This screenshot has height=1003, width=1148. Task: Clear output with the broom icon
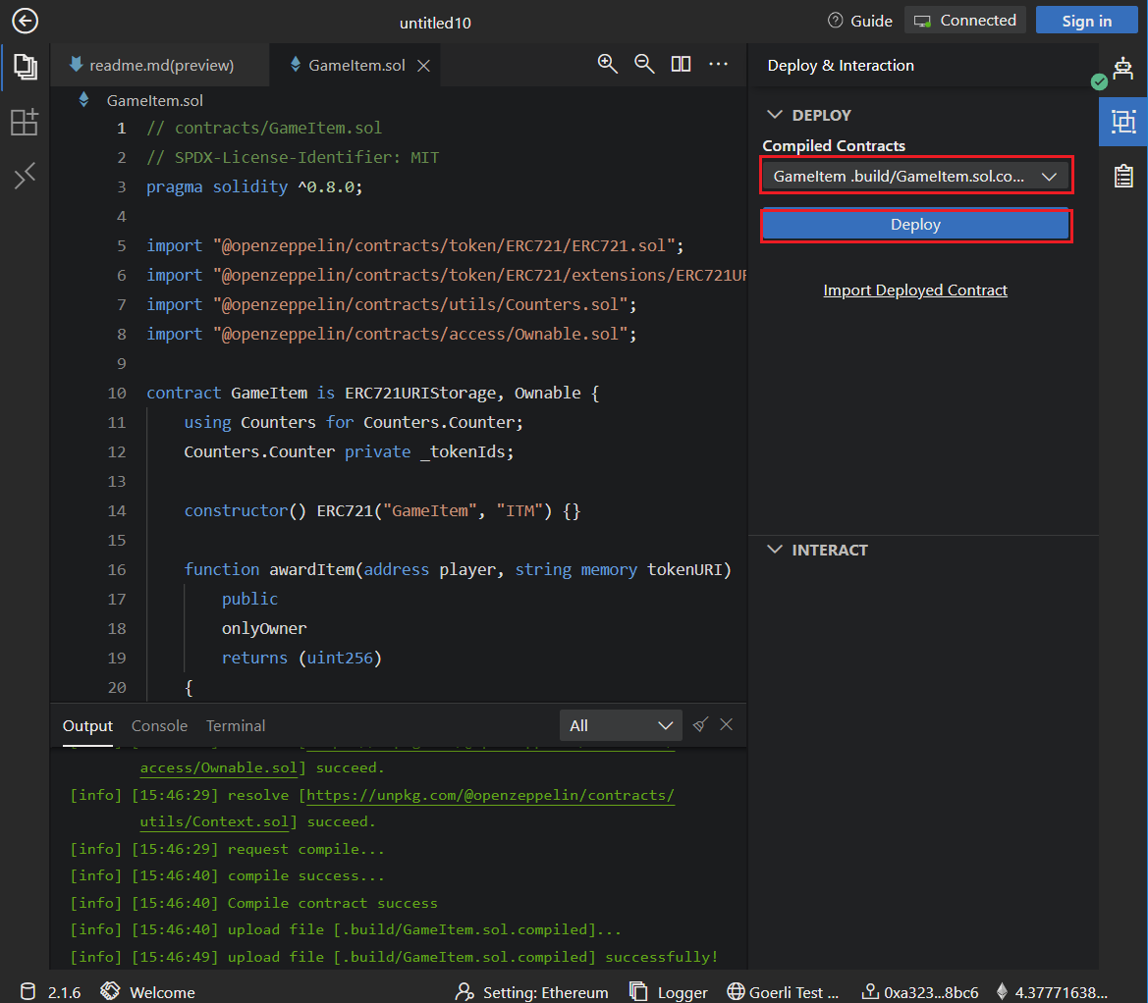click(x=700, y=725)
